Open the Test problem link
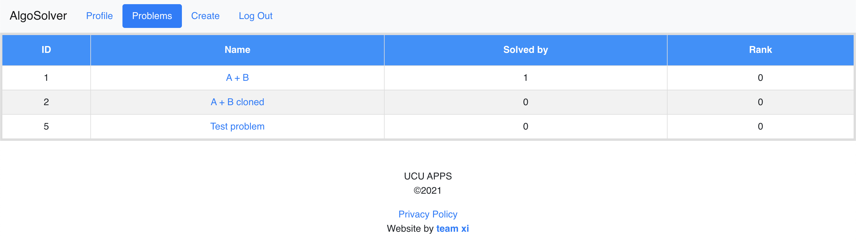The image size is (856, 243). [237, 127]
